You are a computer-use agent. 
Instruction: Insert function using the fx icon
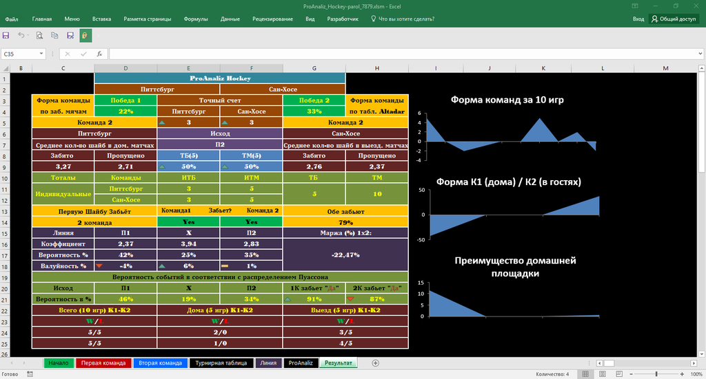(99, 54)
